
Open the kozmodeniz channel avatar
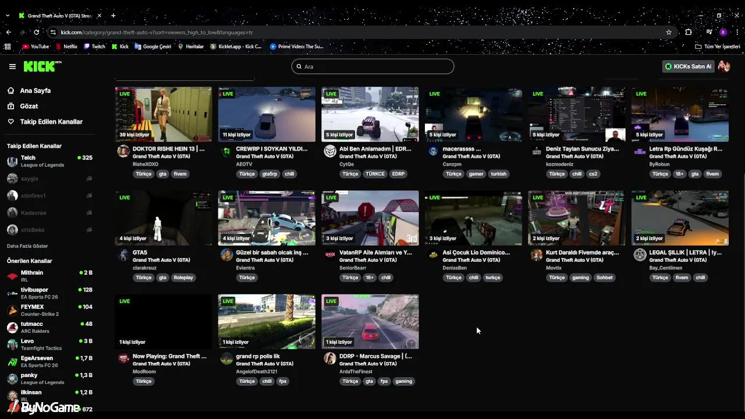coord(537,151)
